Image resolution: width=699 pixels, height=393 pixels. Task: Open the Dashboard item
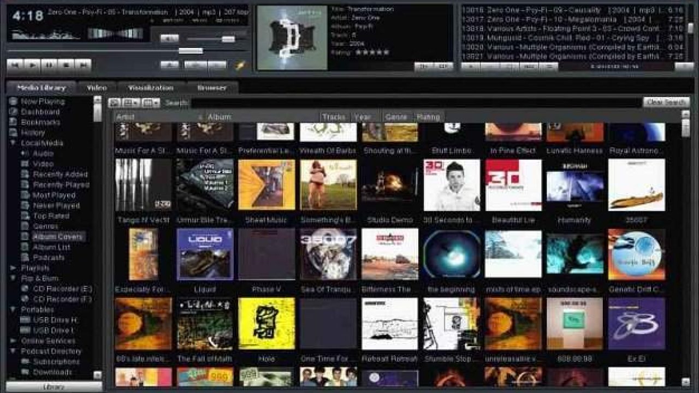(x=40, y=112)
